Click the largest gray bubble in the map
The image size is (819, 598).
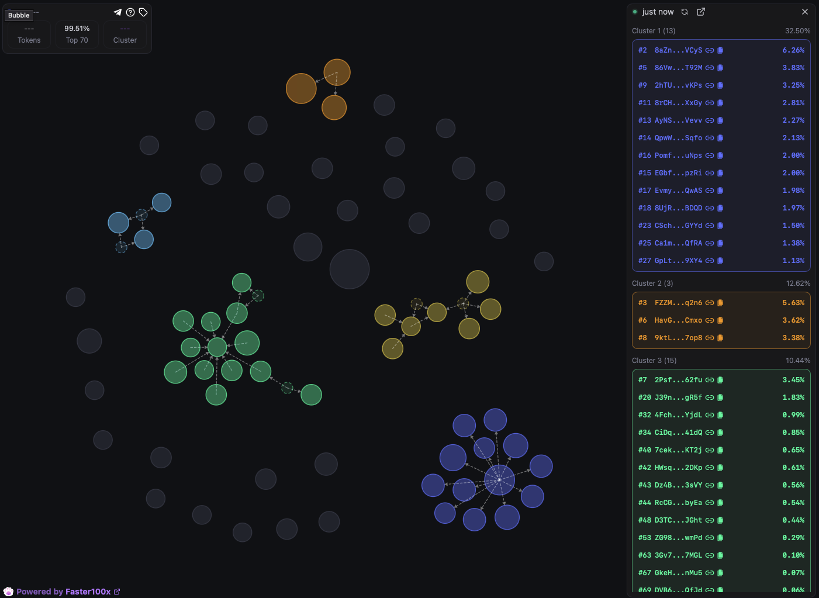[x=350, y=269]
